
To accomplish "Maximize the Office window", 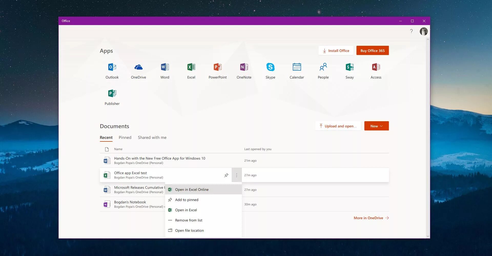I will (x=412, y=21).
